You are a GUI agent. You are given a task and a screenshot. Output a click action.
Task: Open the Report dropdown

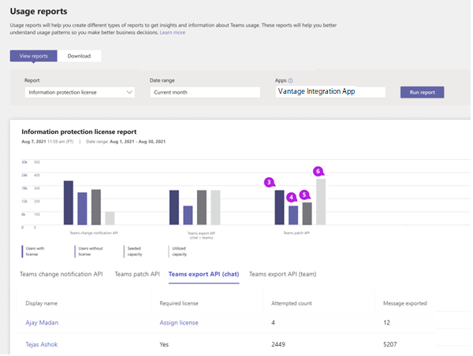[80, 92]
